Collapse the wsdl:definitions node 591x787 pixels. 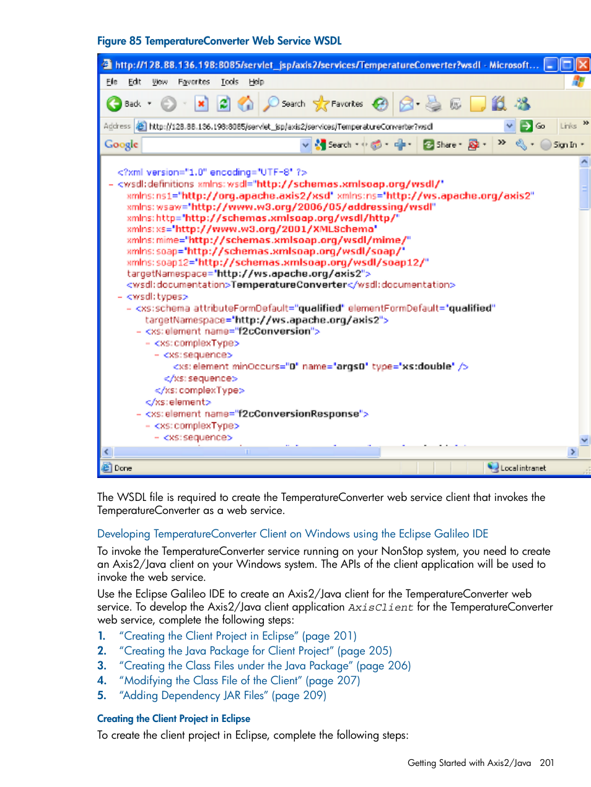coord(111,185)
